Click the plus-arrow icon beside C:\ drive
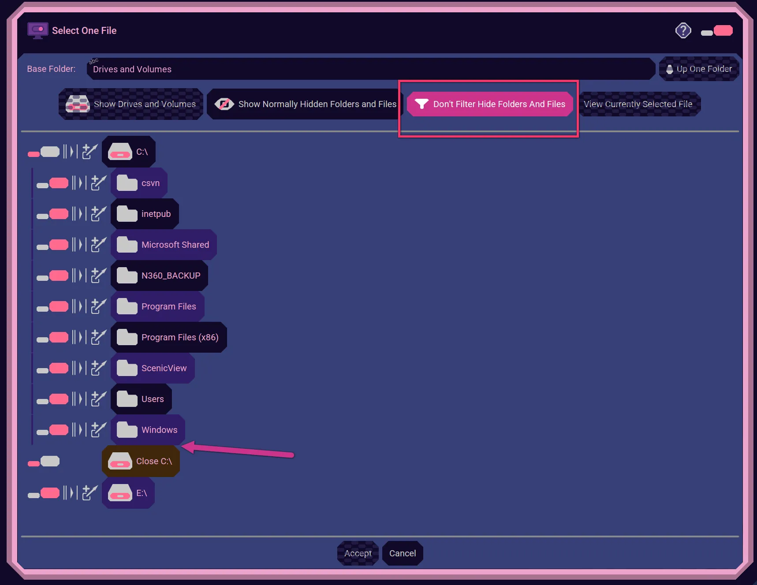The height and width of the screenshot is (585, 757). pyautogui.click(x=90, y=151)
